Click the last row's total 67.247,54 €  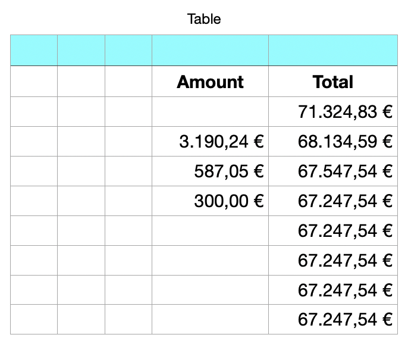pos(333,319)
